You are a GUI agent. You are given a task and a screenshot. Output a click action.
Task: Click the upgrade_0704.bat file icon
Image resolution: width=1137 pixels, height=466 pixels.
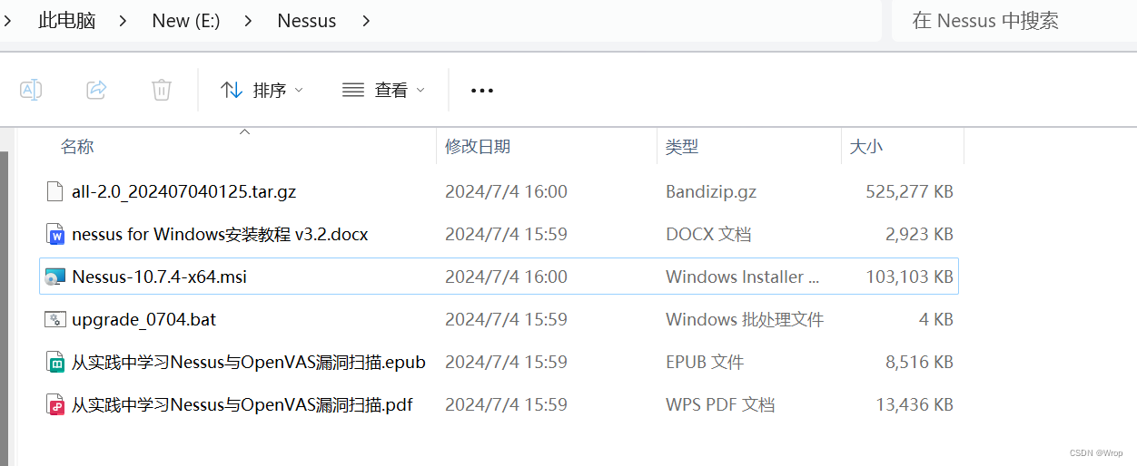click(55, 319)
